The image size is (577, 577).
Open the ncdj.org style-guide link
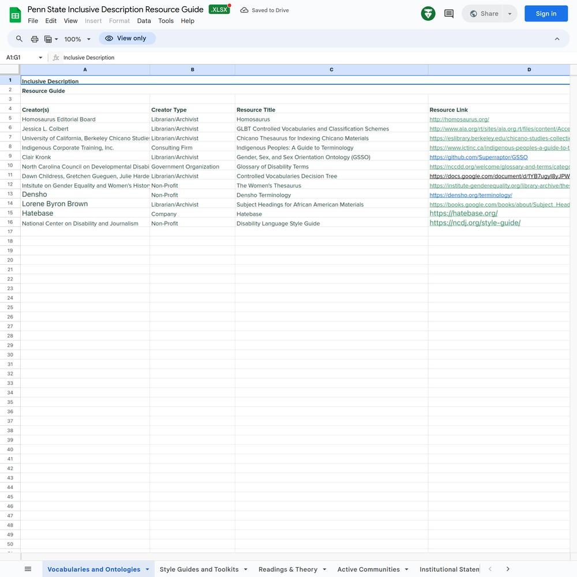pyautogui.click(x=475, y=223)
